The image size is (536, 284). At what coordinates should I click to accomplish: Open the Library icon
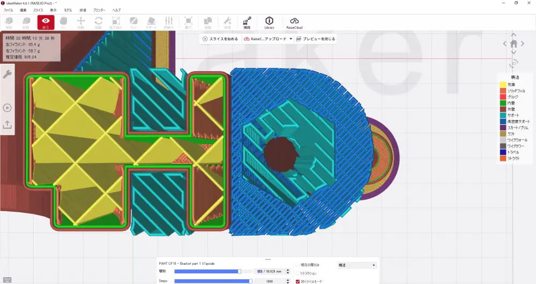[269, 22]
